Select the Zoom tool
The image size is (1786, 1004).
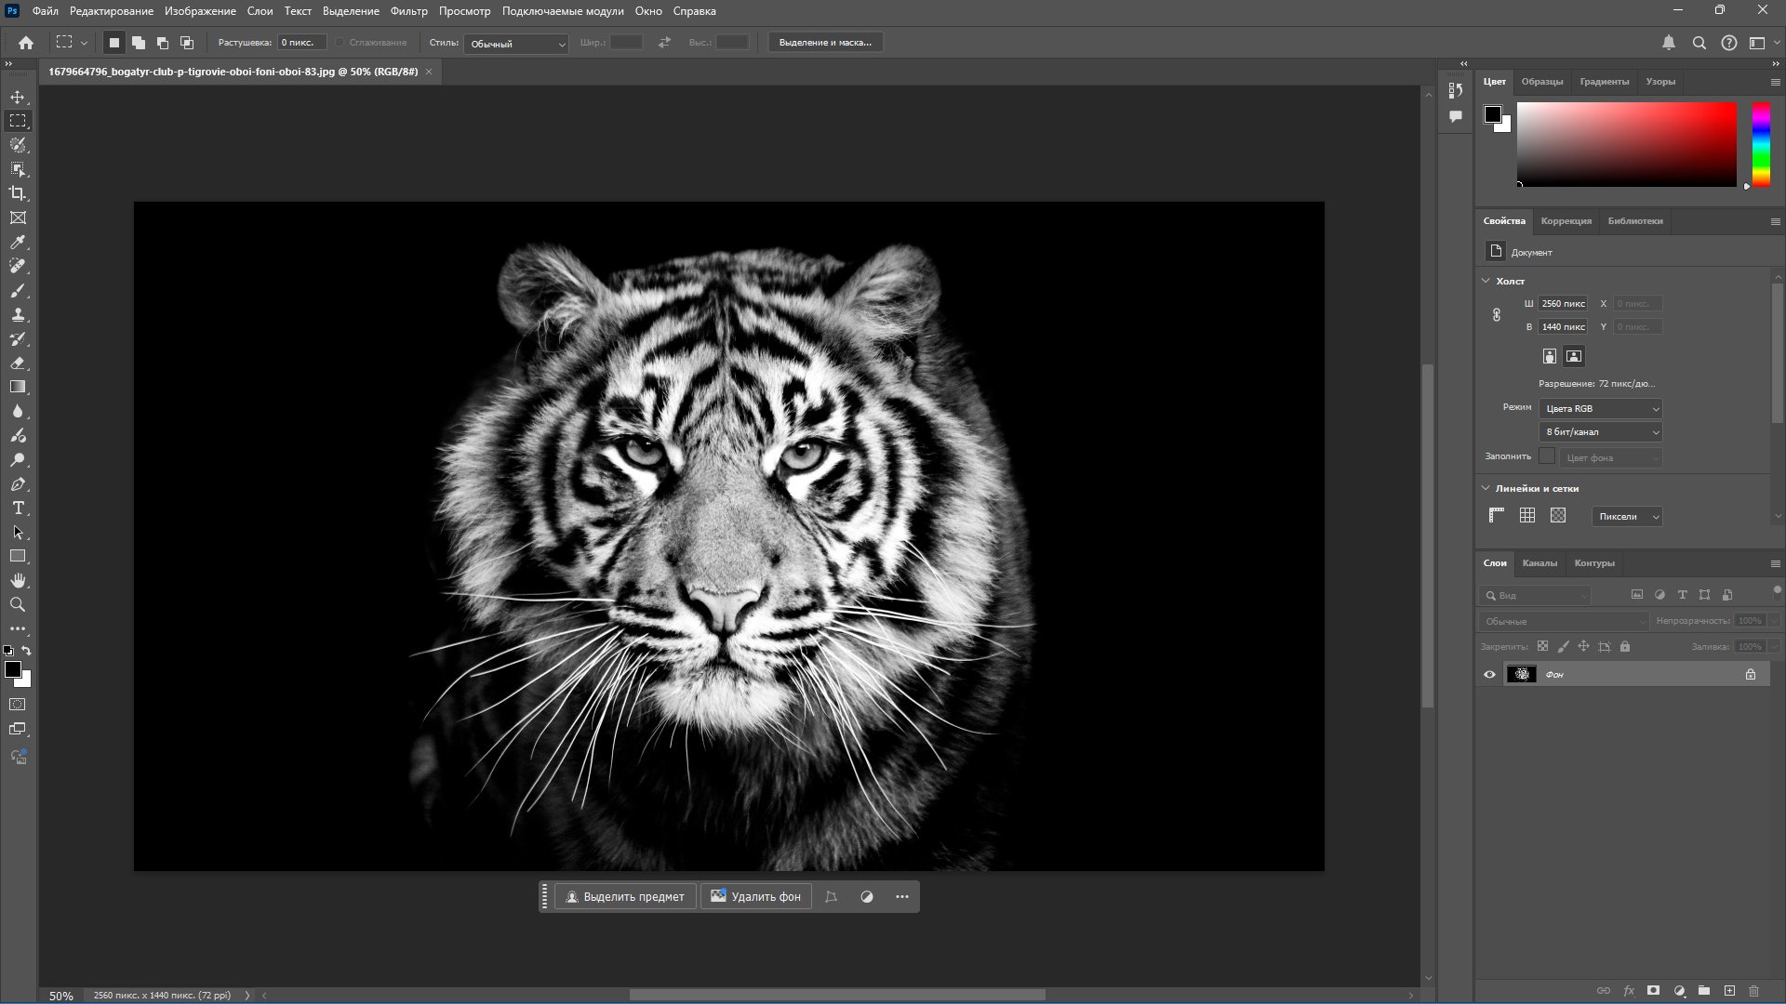(18, 605)
